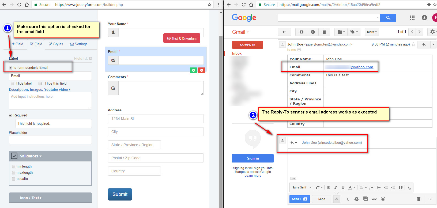
Task: Toggle the Required checkbox
Action: 10,115
